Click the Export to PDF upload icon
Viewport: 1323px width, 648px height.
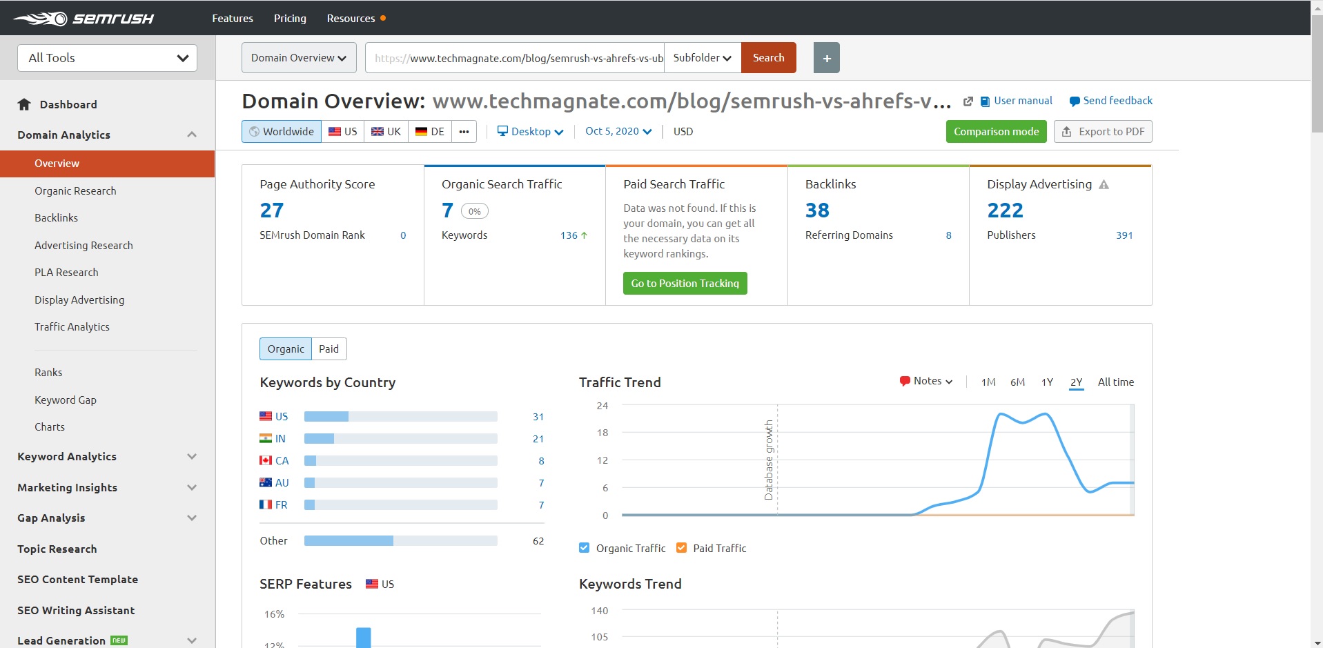(1066, 132)
